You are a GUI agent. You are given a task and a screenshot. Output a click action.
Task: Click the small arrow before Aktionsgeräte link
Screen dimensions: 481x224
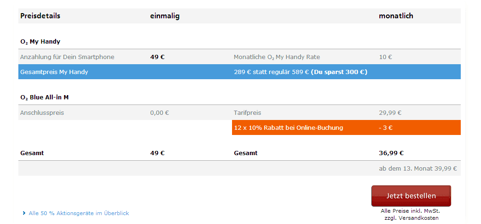24,213
